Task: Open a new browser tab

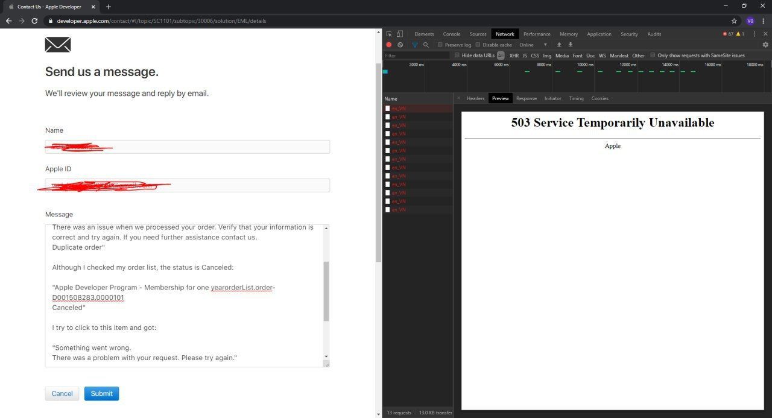Action: coord(108,7)
